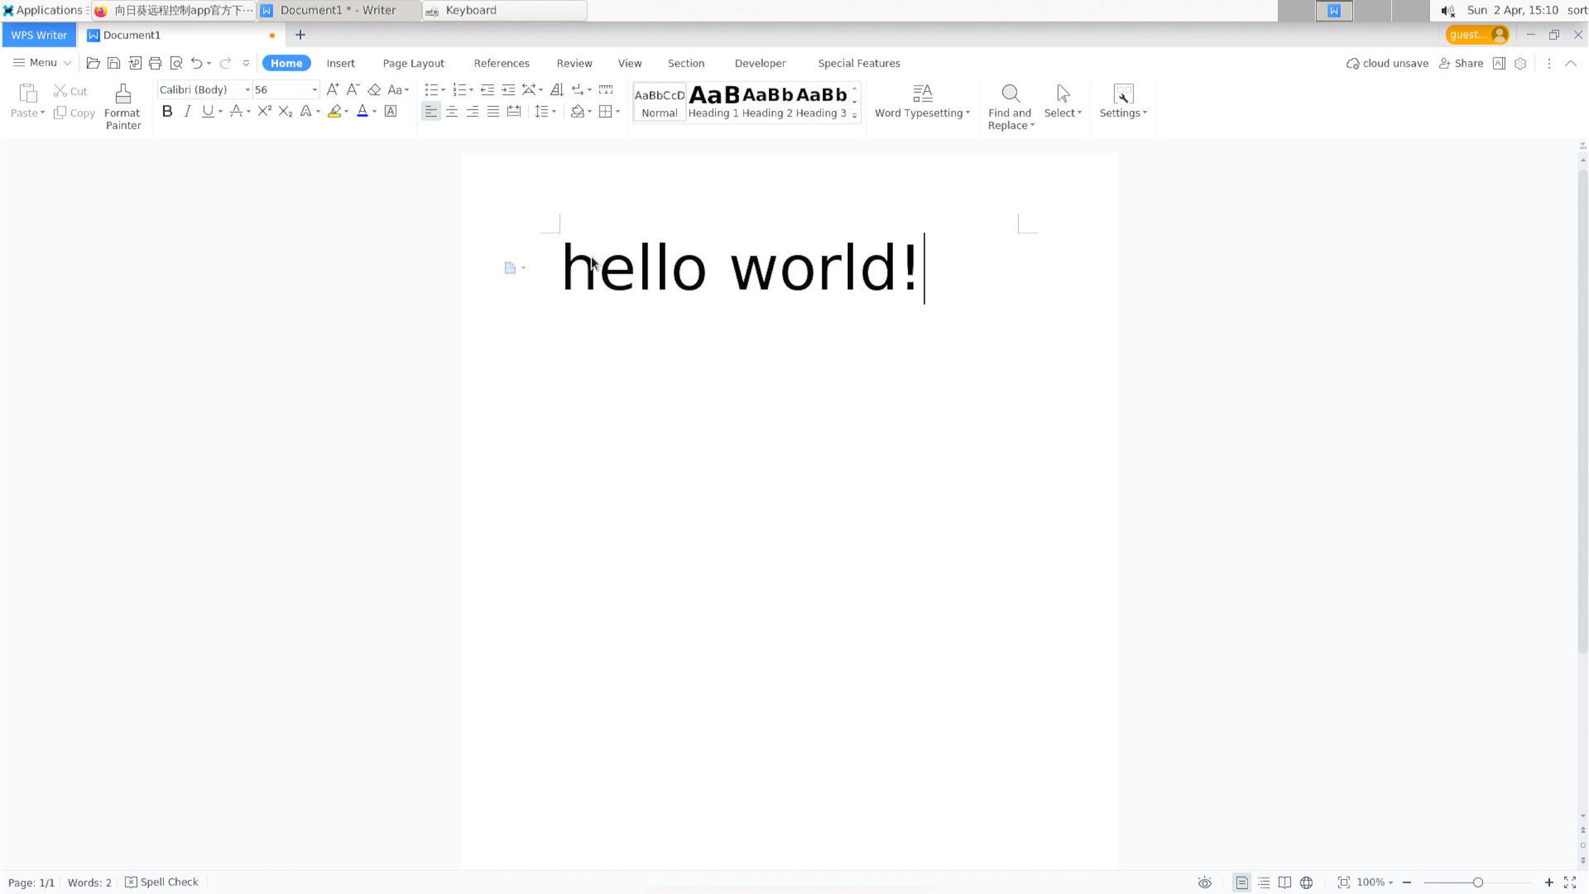Viewport: 1589px width, 894px height.
Task: Open Find and Replace tool
Action: [1010, 106]
